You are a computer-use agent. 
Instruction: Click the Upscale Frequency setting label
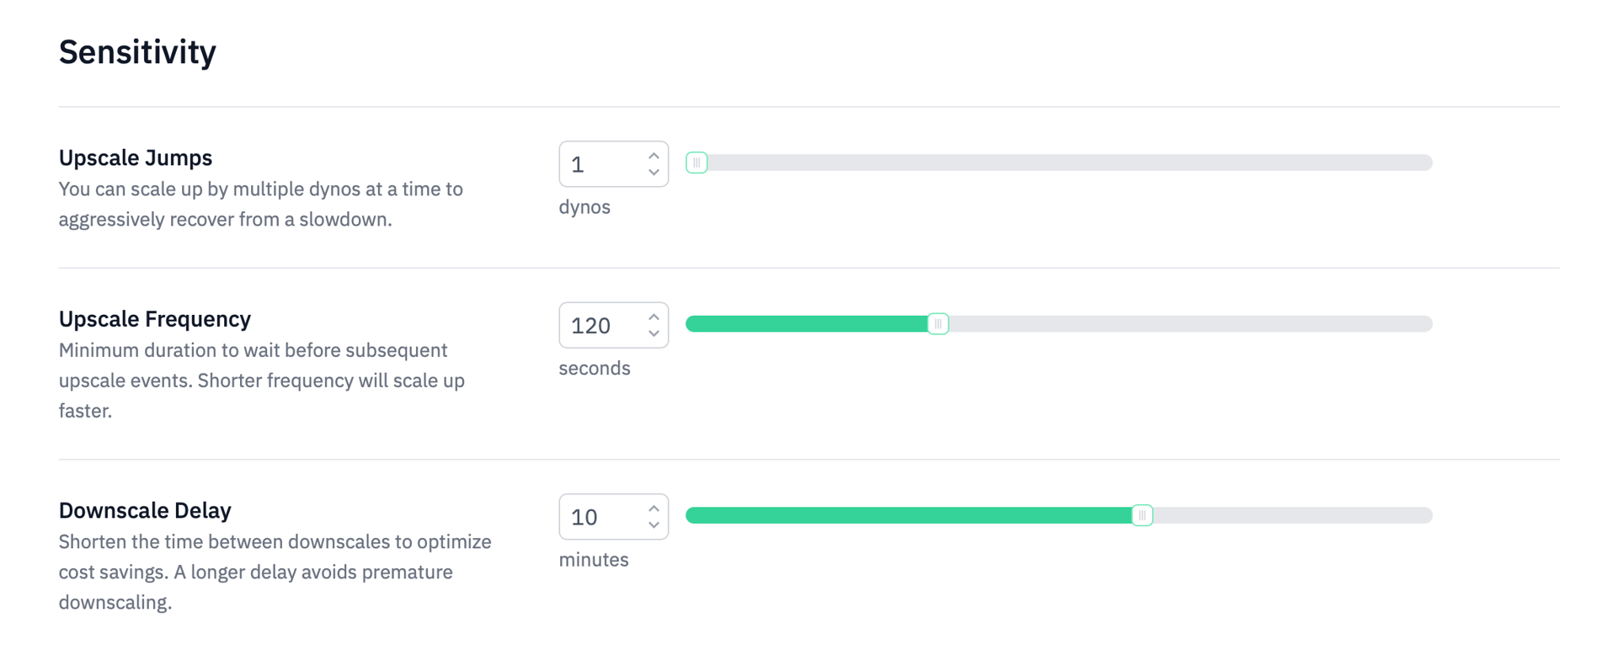155,319
